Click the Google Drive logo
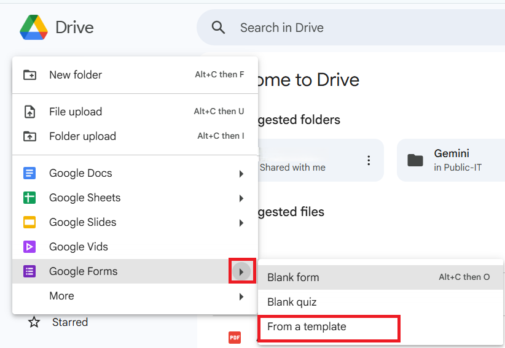The width and height of the screenshot is (505, 348). pos(34,28)
